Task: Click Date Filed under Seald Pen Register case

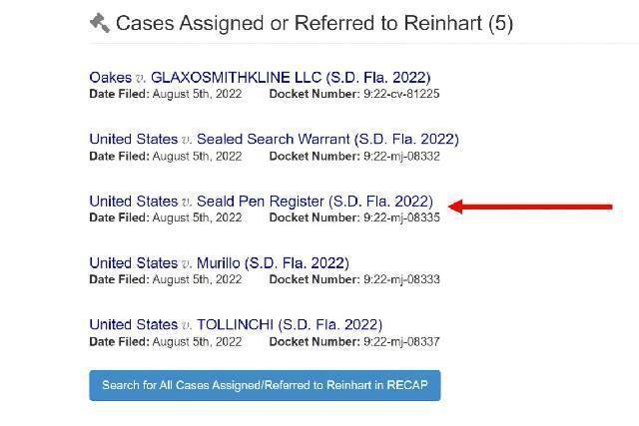Action: (x=165, y=216)
